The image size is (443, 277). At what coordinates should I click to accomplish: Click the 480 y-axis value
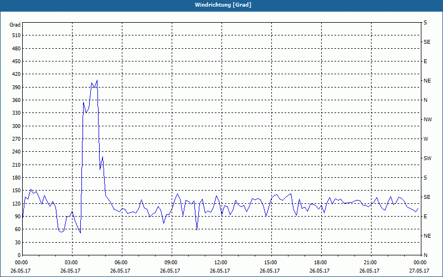point(16,48)
